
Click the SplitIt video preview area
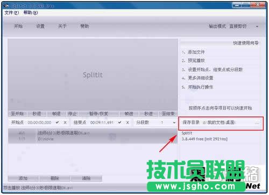pos(93,74)
